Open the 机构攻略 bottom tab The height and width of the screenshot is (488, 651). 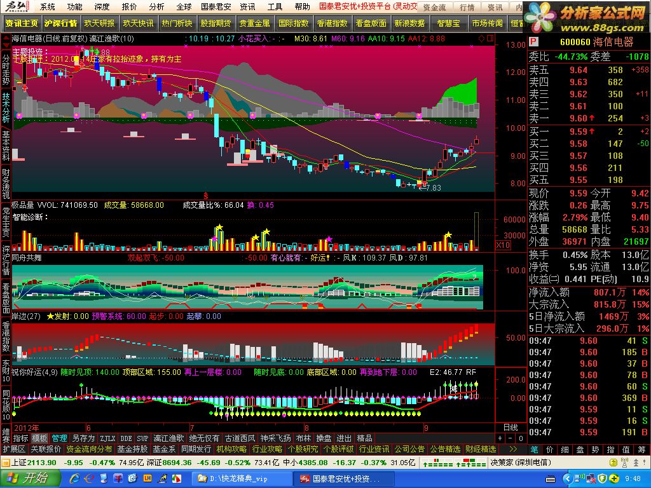[x=231, y=449]
